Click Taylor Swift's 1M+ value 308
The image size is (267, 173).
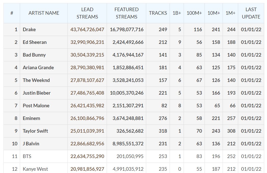pos(231,131)
